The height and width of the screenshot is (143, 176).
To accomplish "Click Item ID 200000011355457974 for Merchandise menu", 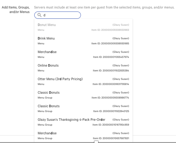I will (111, 57).
